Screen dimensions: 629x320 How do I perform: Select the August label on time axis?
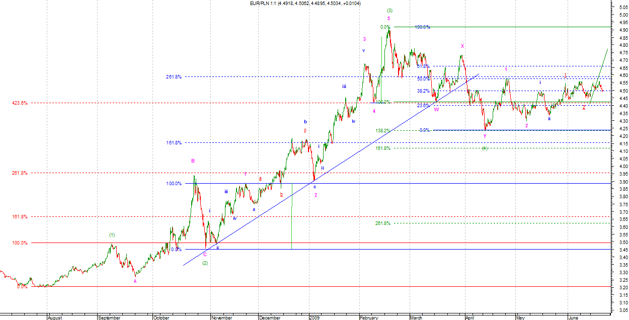(x=55, y=318)
